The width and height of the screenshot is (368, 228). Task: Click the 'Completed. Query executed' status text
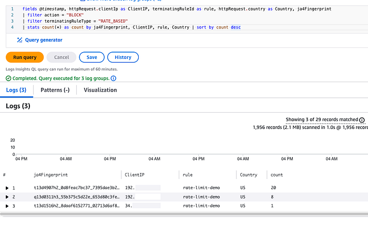(61, 78)
